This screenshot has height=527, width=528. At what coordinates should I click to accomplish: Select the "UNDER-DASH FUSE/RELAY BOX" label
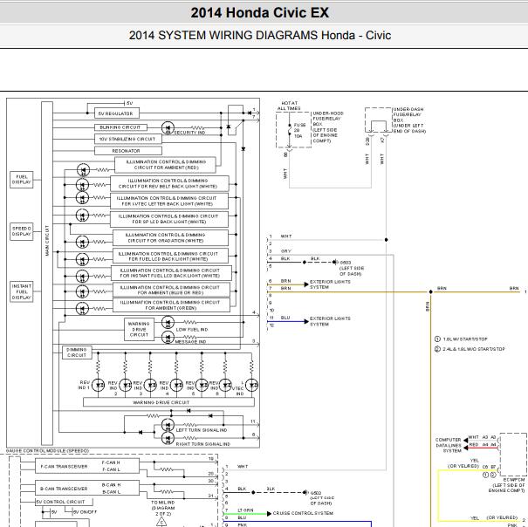point(409,120)
